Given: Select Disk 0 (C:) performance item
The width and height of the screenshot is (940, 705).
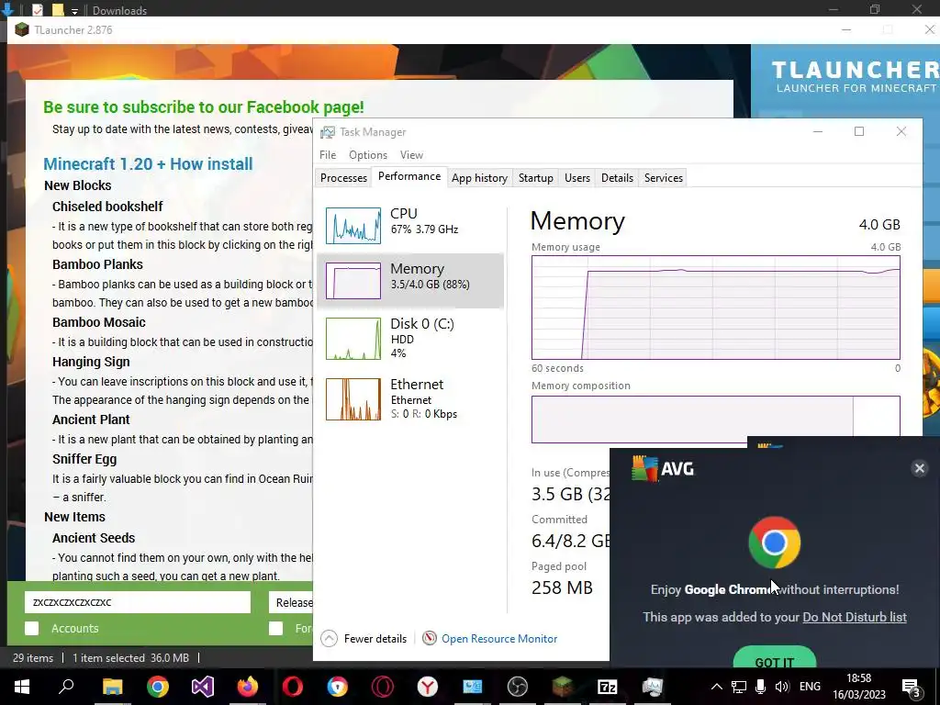Looking at the screenshot, I should coord(410,338).
